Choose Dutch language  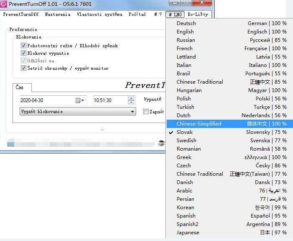pos(230,115)
